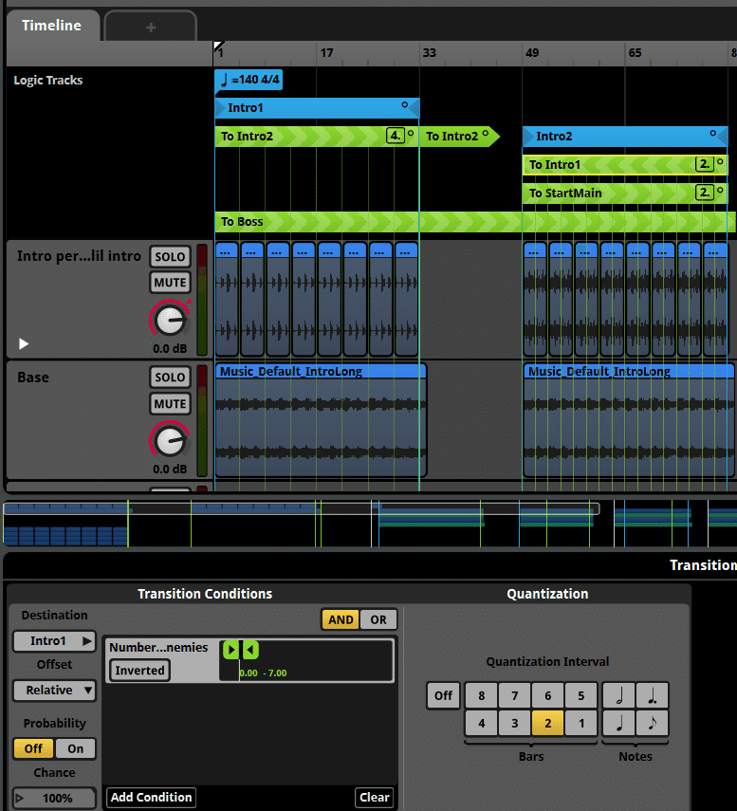Click the Logic Tracks header label

point(48,81)
